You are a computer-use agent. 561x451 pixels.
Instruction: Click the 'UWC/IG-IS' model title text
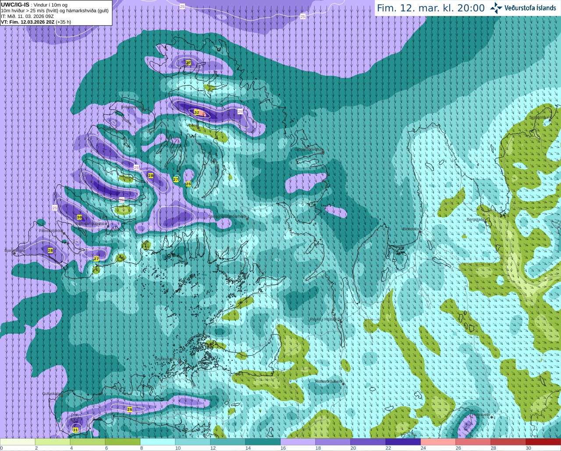click(x=15, y=4)
